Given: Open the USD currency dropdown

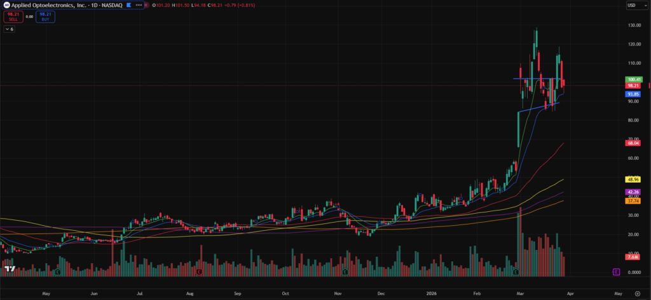Looking at the screenshot, I should (634, 6).
